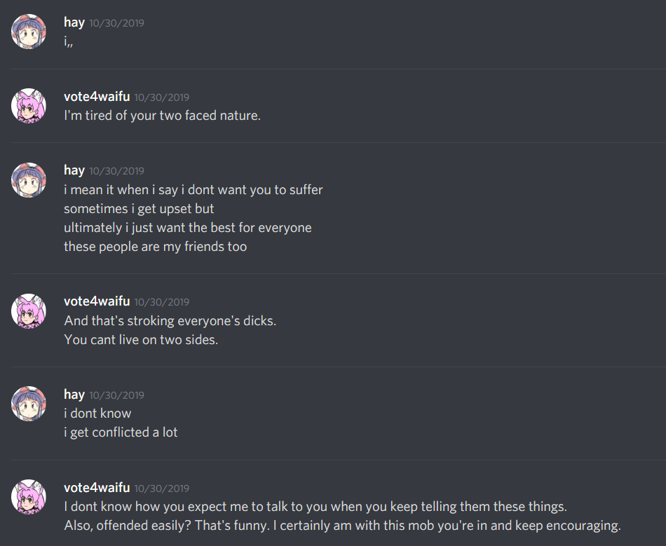Click the message "i get conflicted a lot"
This screenshot has width=666, height=546.
pyautogui.click(x=121, y=432)
